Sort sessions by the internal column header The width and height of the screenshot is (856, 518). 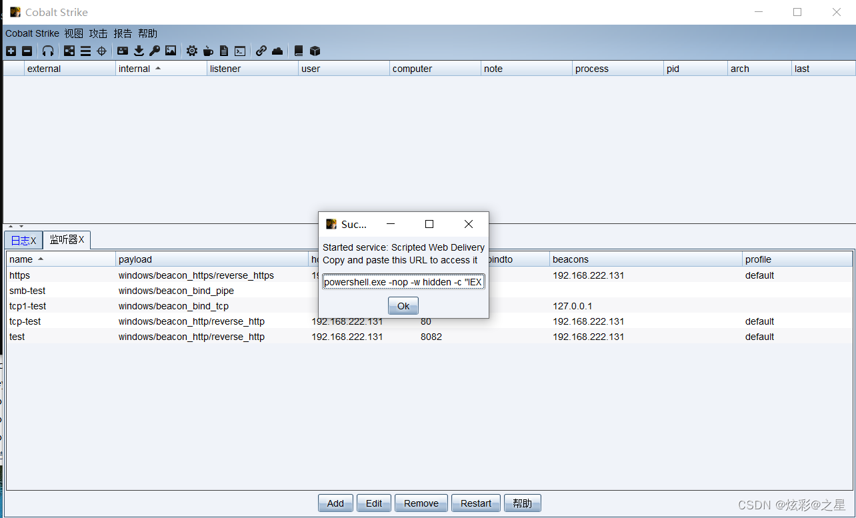tap(161, 69)
